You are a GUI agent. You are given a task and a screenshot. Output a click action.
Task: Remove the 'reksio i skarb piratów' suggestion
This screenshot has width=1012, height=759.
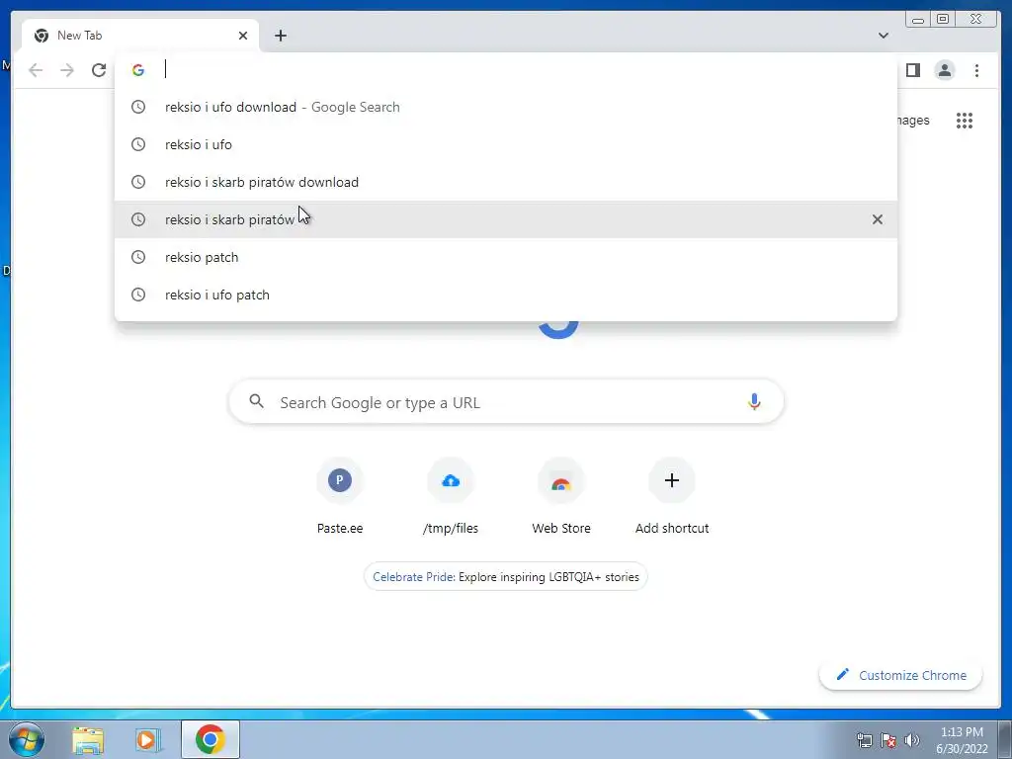click(x=878, y=219)
